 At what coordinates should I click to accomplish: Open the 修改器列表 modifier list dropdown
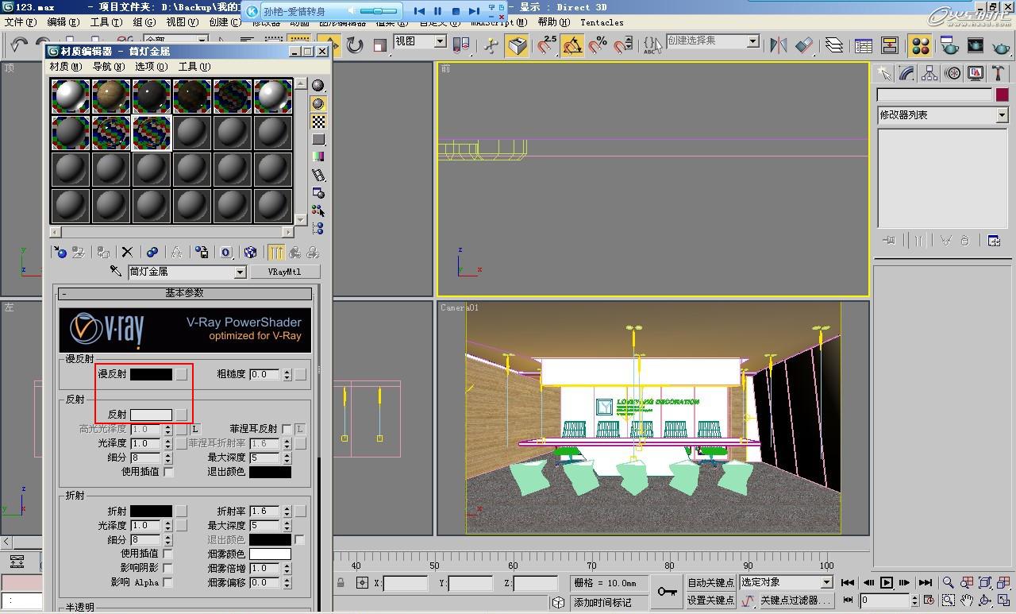pyautogui.click(x=1002, y=115)
